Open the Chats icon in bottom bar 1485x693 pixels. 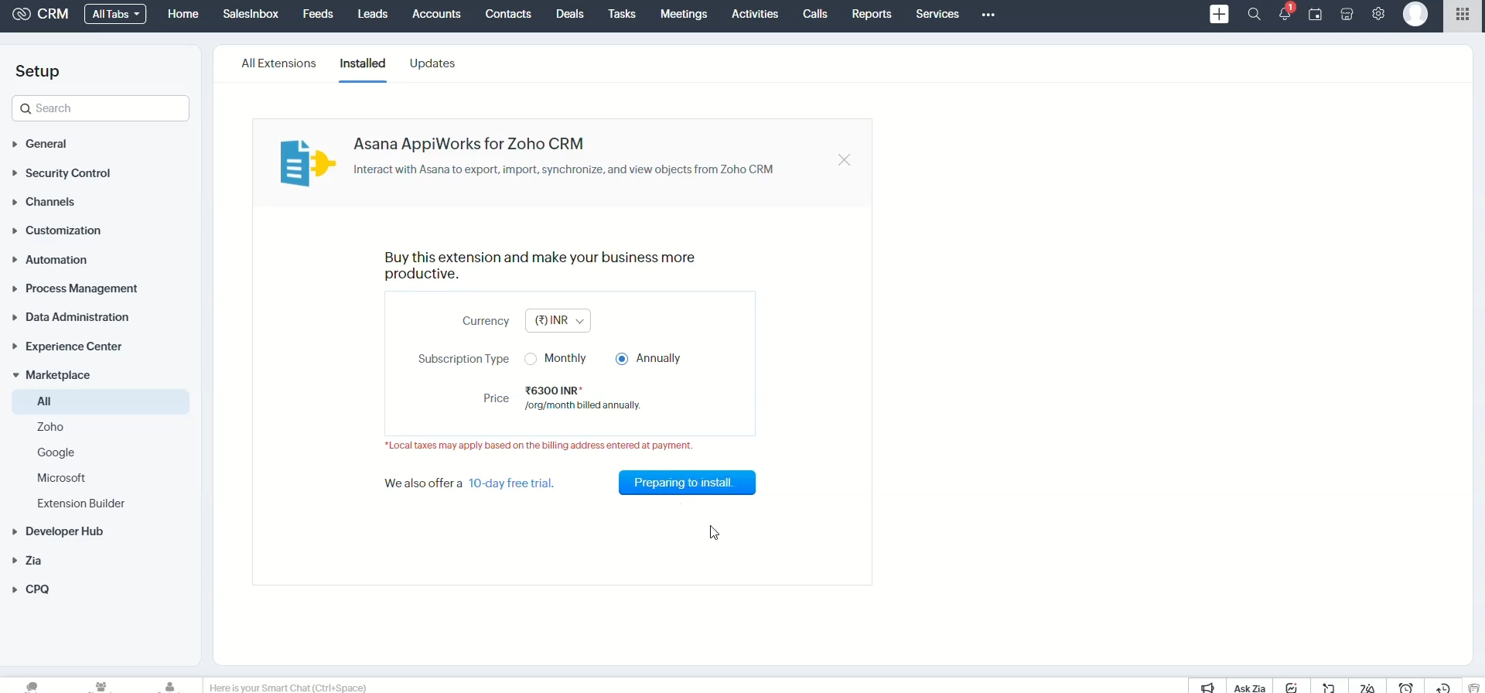[32, 686]
